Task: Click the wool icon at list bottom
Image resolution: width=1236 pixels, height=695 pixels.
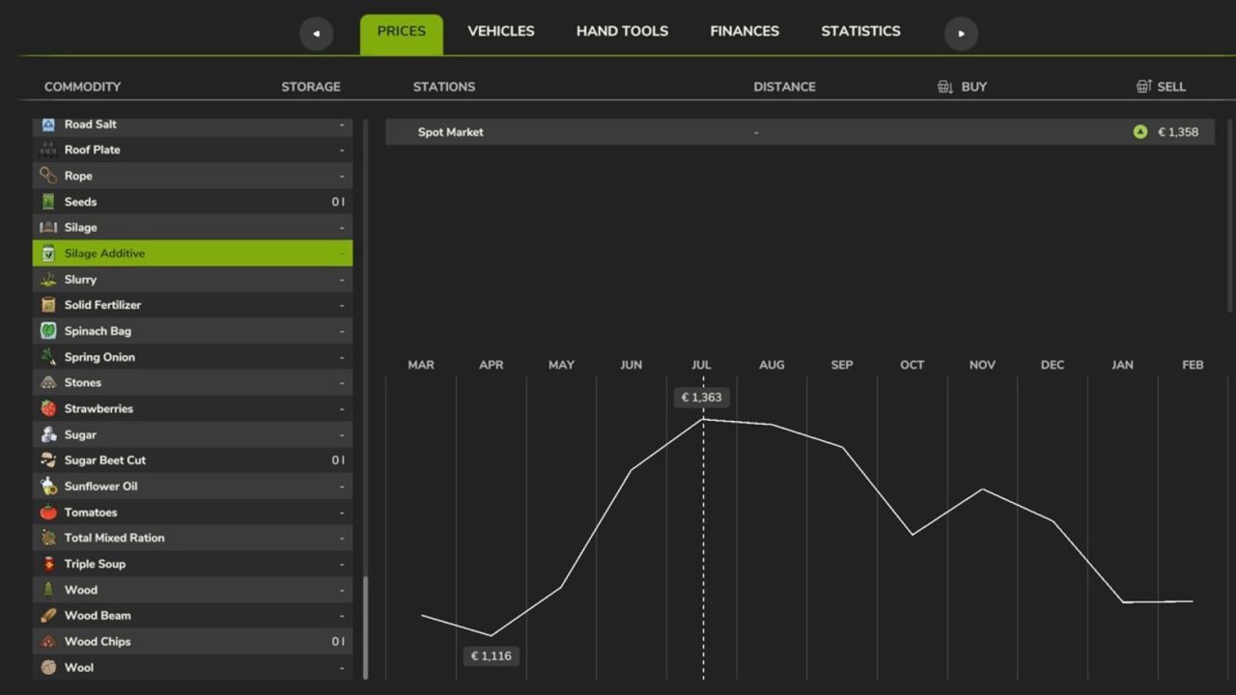Action: [48, 667]
